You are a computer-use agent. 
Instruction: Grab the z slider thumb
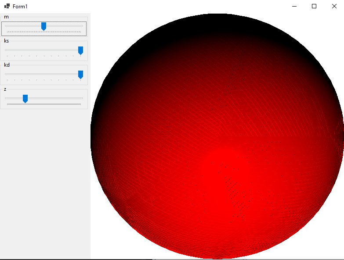(25, 99)
